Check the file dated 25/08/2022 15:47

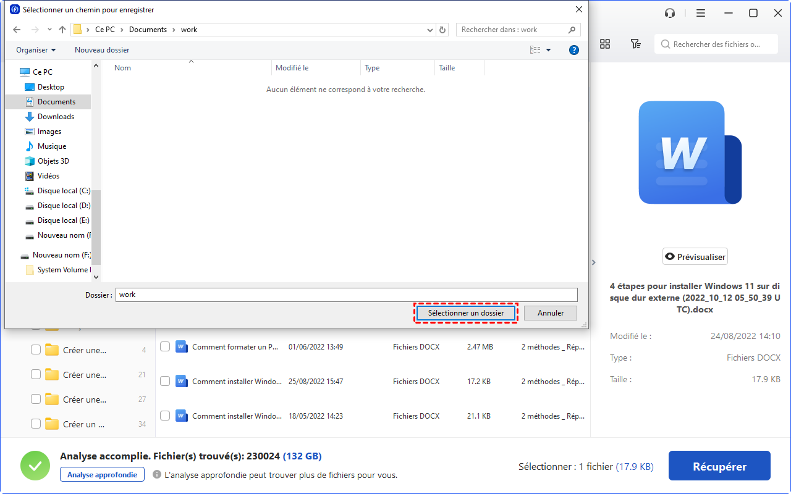[165, 382]
